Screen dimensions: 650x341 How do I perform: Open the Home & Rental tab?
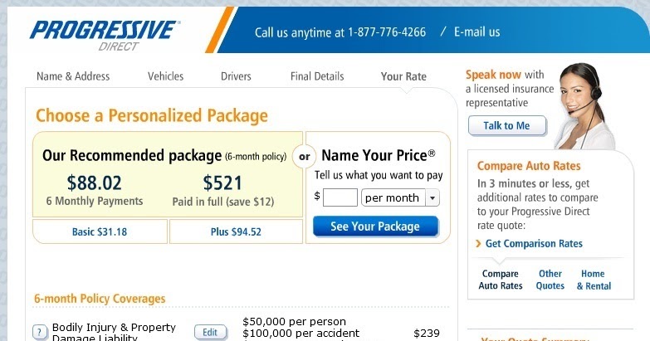point(594,280)
